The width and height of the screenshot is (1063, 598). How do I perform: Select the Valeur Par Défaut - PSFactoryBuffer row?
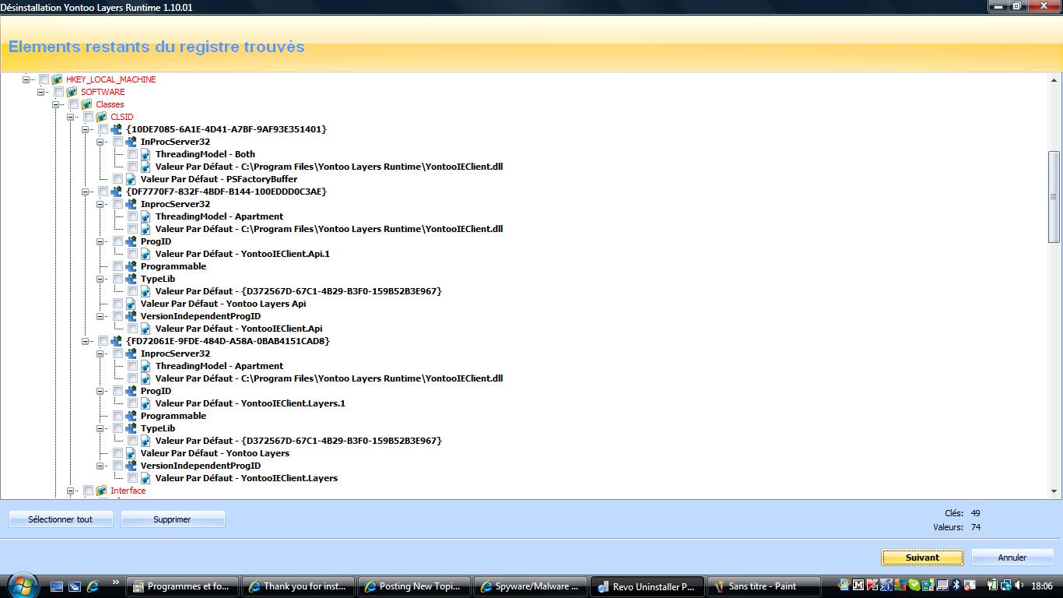tap(219, 179)
